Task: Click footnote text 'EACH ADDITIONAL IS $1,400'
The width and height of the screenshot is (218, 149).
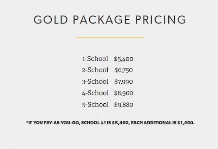Action: 162,123
